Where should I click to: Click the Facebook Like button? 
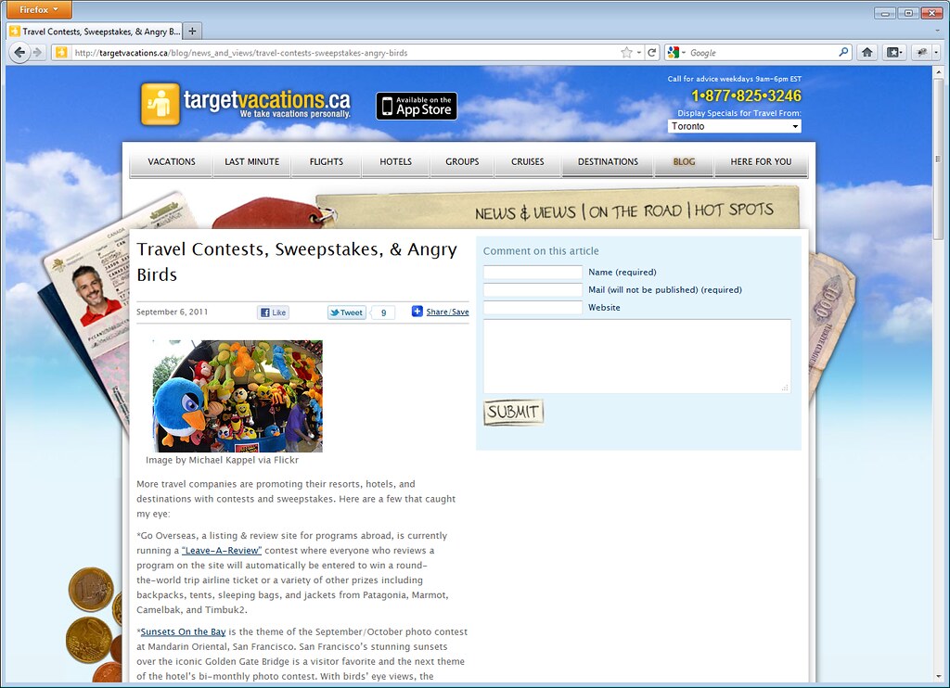274,312
